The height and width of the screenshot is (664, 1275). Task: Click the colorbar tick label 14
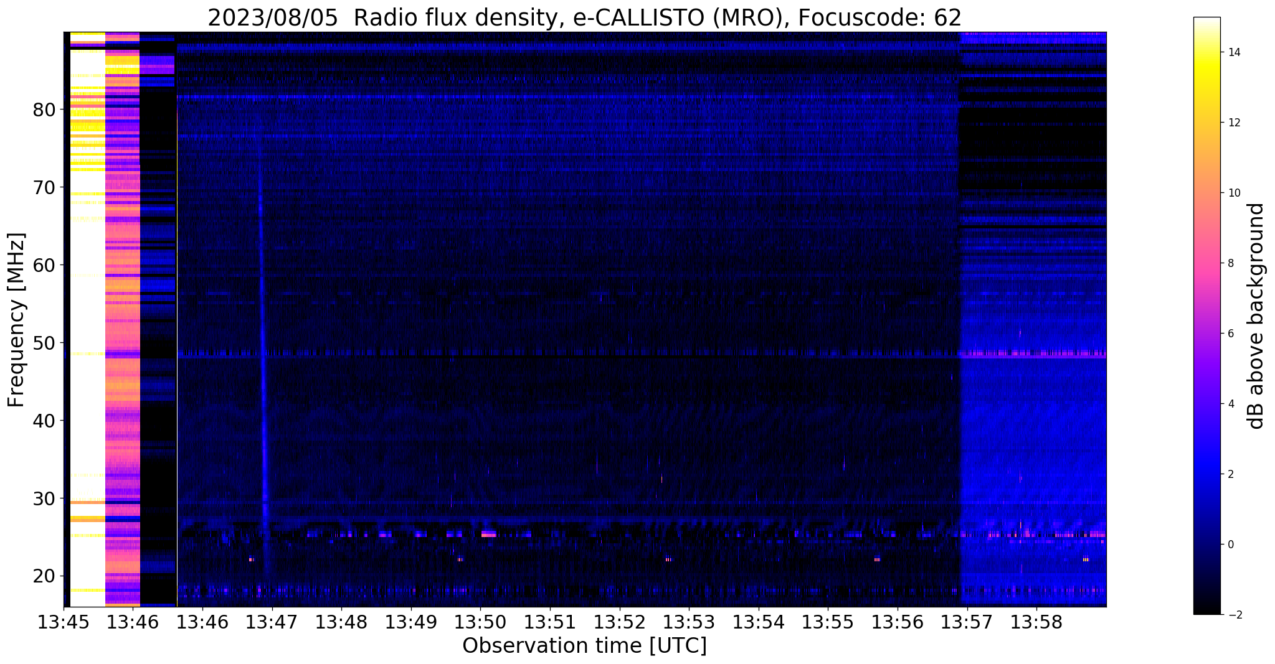click(1234, 52)
